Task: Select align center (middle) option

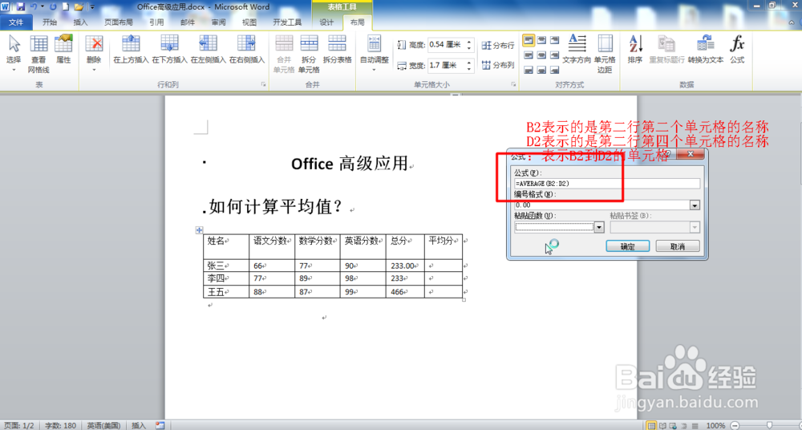Action: click(x=541, y=55)
